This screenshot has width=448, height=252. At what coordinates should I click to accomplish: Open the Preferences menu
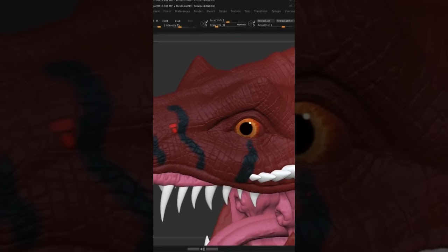click(x=182, y=11)
